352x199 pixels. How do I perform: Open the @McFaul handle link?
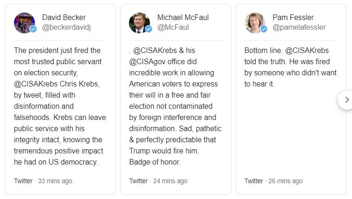(173, 27)
